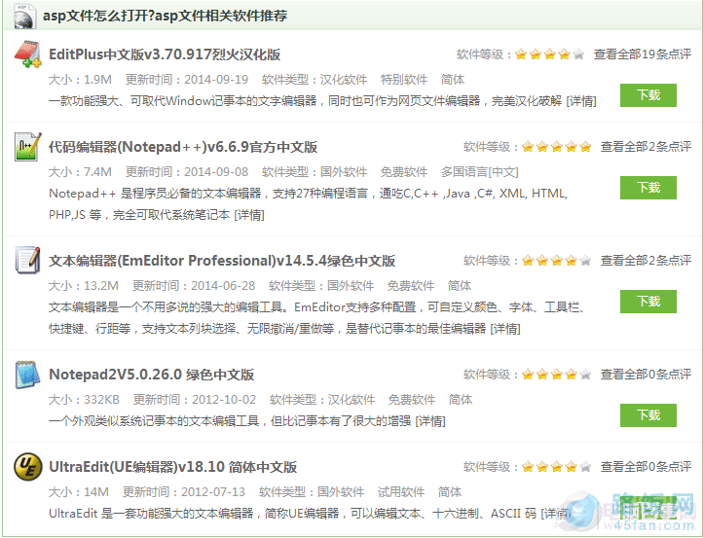Open the EditPlus中文版v3.70.917 title link
The width and height of the screenshot is (703, 538).
tap(165, 54)
